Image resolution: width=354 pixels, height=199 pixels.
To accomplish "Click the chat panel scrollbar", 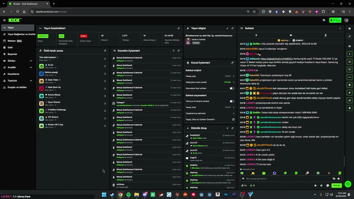I will (x=344, y=161).
